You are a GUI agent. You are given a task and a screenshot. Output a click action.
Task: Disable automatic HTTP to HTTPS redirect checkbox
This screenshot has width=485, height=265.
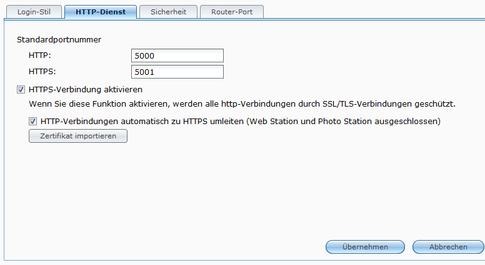(32, 121)
